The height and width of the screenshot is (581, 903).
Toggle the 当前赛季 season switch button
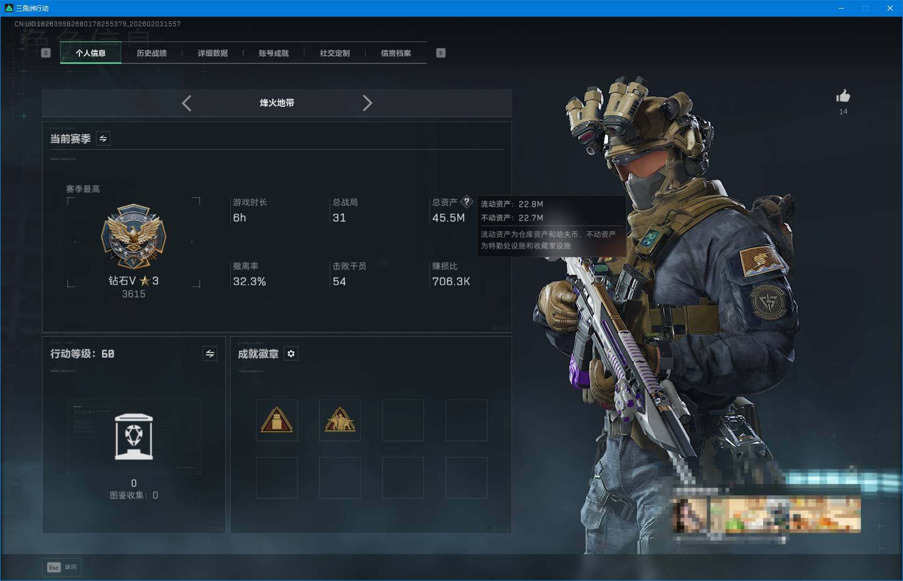pos(103,139)
